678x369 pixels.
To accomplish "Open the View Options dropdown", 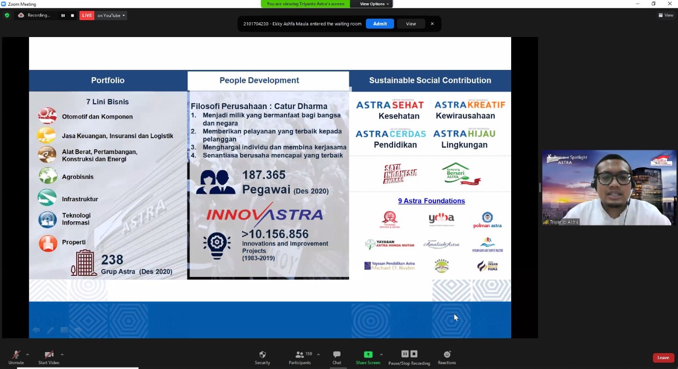I will click(374, 4).
